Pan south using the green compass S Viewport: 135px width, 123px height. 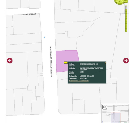tap(120, 2)
